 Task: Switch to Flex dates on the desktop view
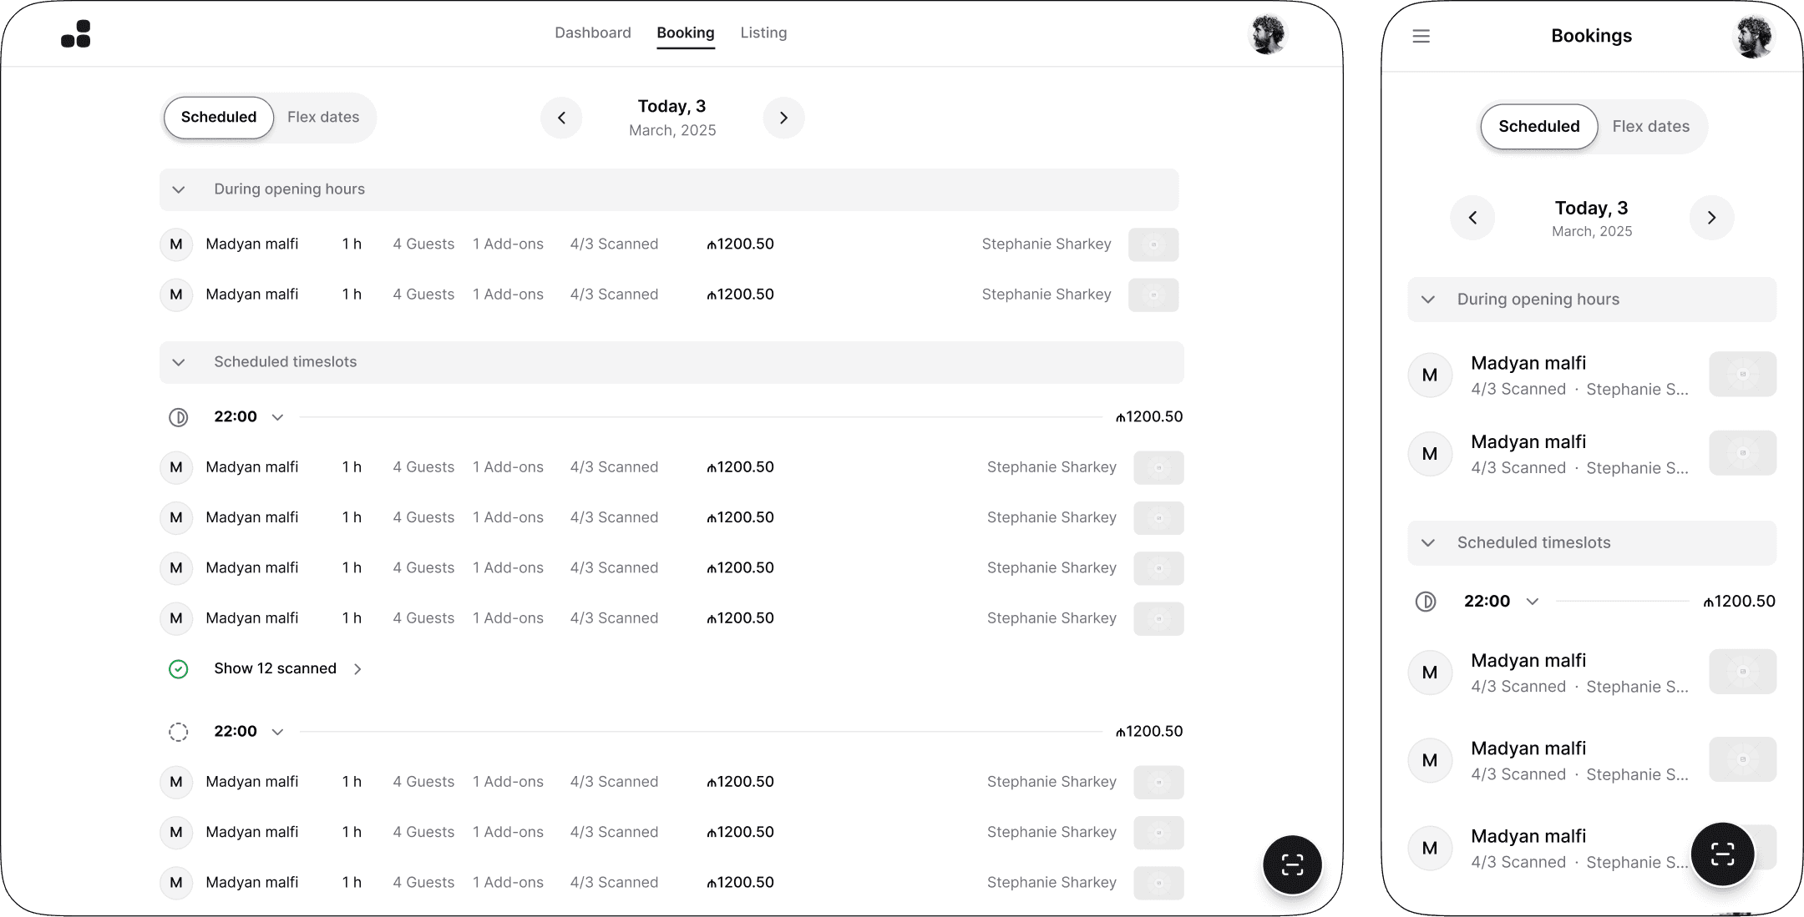pyautogui.click(x=323, y=117)
